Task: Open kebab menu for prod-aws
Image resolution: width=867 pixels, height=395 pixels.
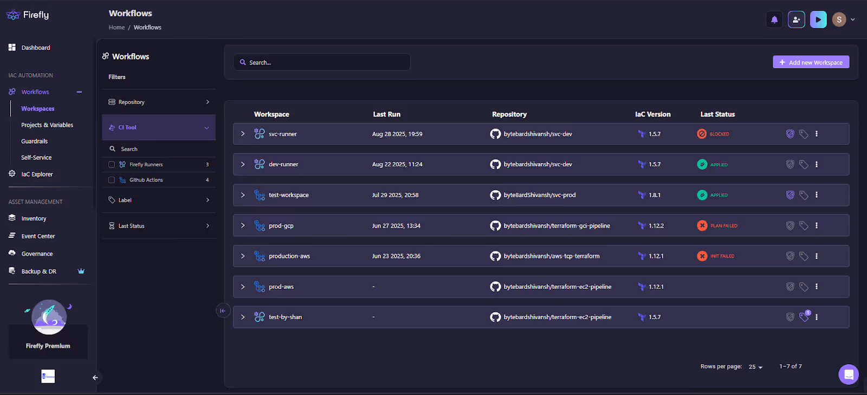Action: coord(817,287)
